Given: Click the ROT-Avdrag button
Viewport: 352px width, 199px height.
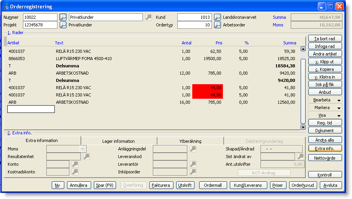Looking at the screenshot, I should (x=264, y=173).
